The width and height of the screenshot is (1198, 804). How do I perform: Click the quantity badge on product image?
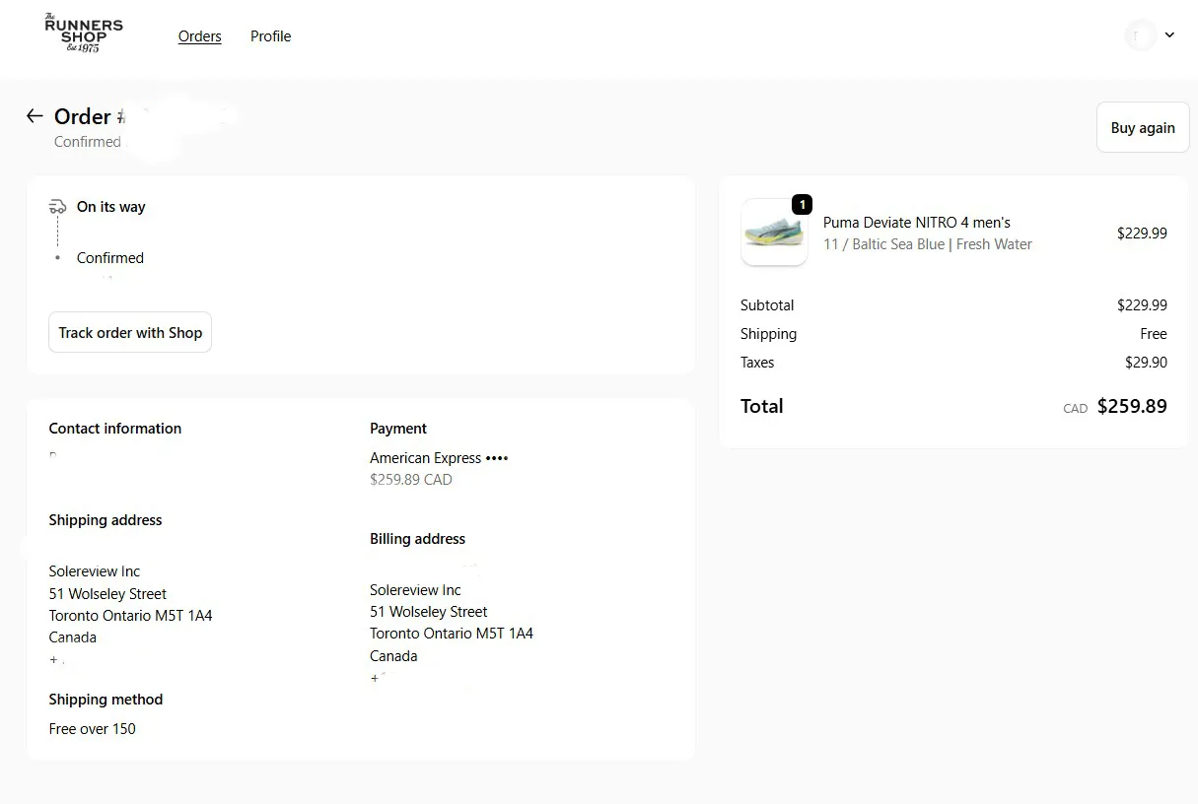[802, 205]
